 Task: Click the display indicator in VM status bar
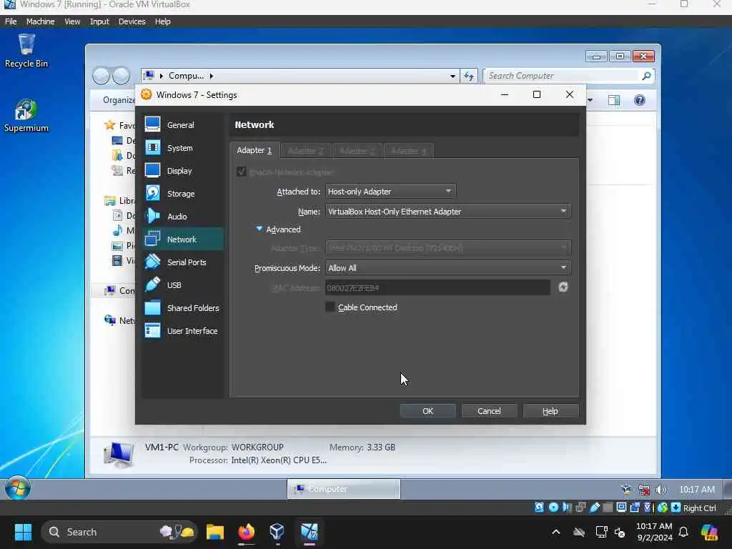coord(621,508)
